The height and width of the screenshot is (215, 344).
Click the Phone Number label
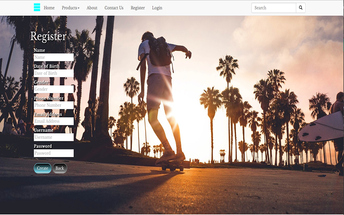pos(49,98)
